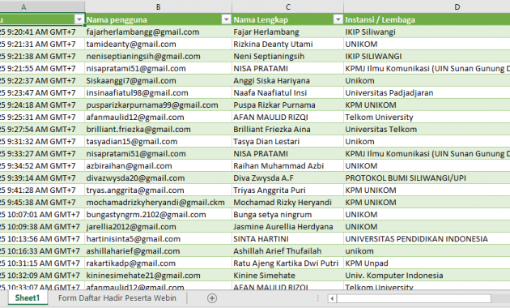Click the horizontal scrollbar track
The height and width of the screenshot is (308, 510).
(x=414, y=298)
